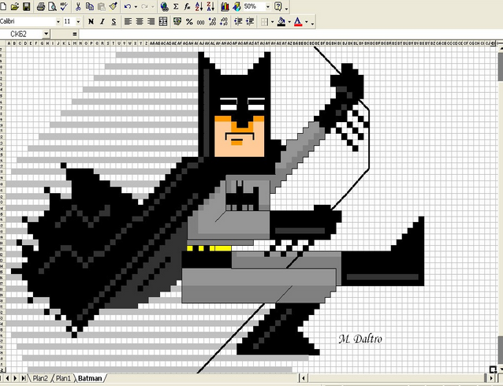This screenshot has width=503, height=386.
Task: Go to next sheet tab arrow
Action: (x=15, y=378)
